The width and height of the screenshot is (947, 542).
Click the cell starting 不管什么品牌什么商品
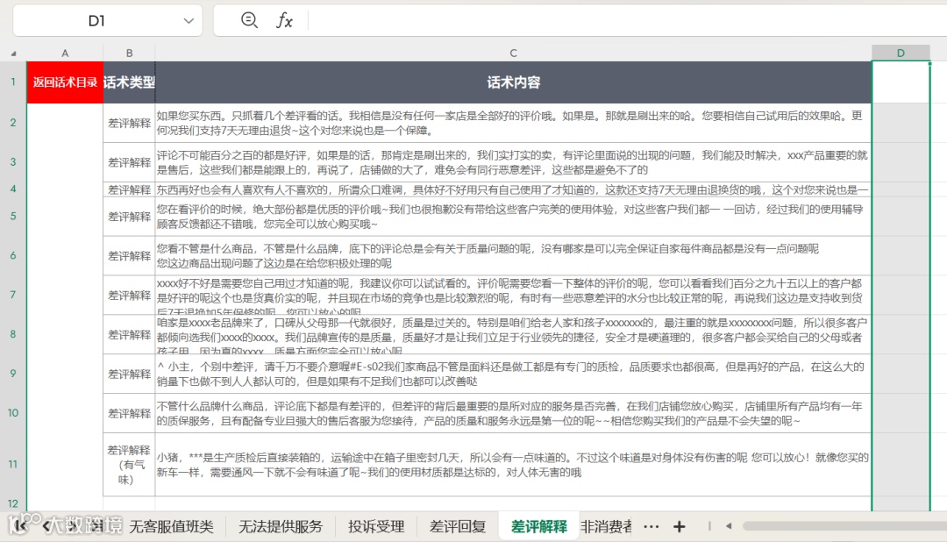pos(513,413)
